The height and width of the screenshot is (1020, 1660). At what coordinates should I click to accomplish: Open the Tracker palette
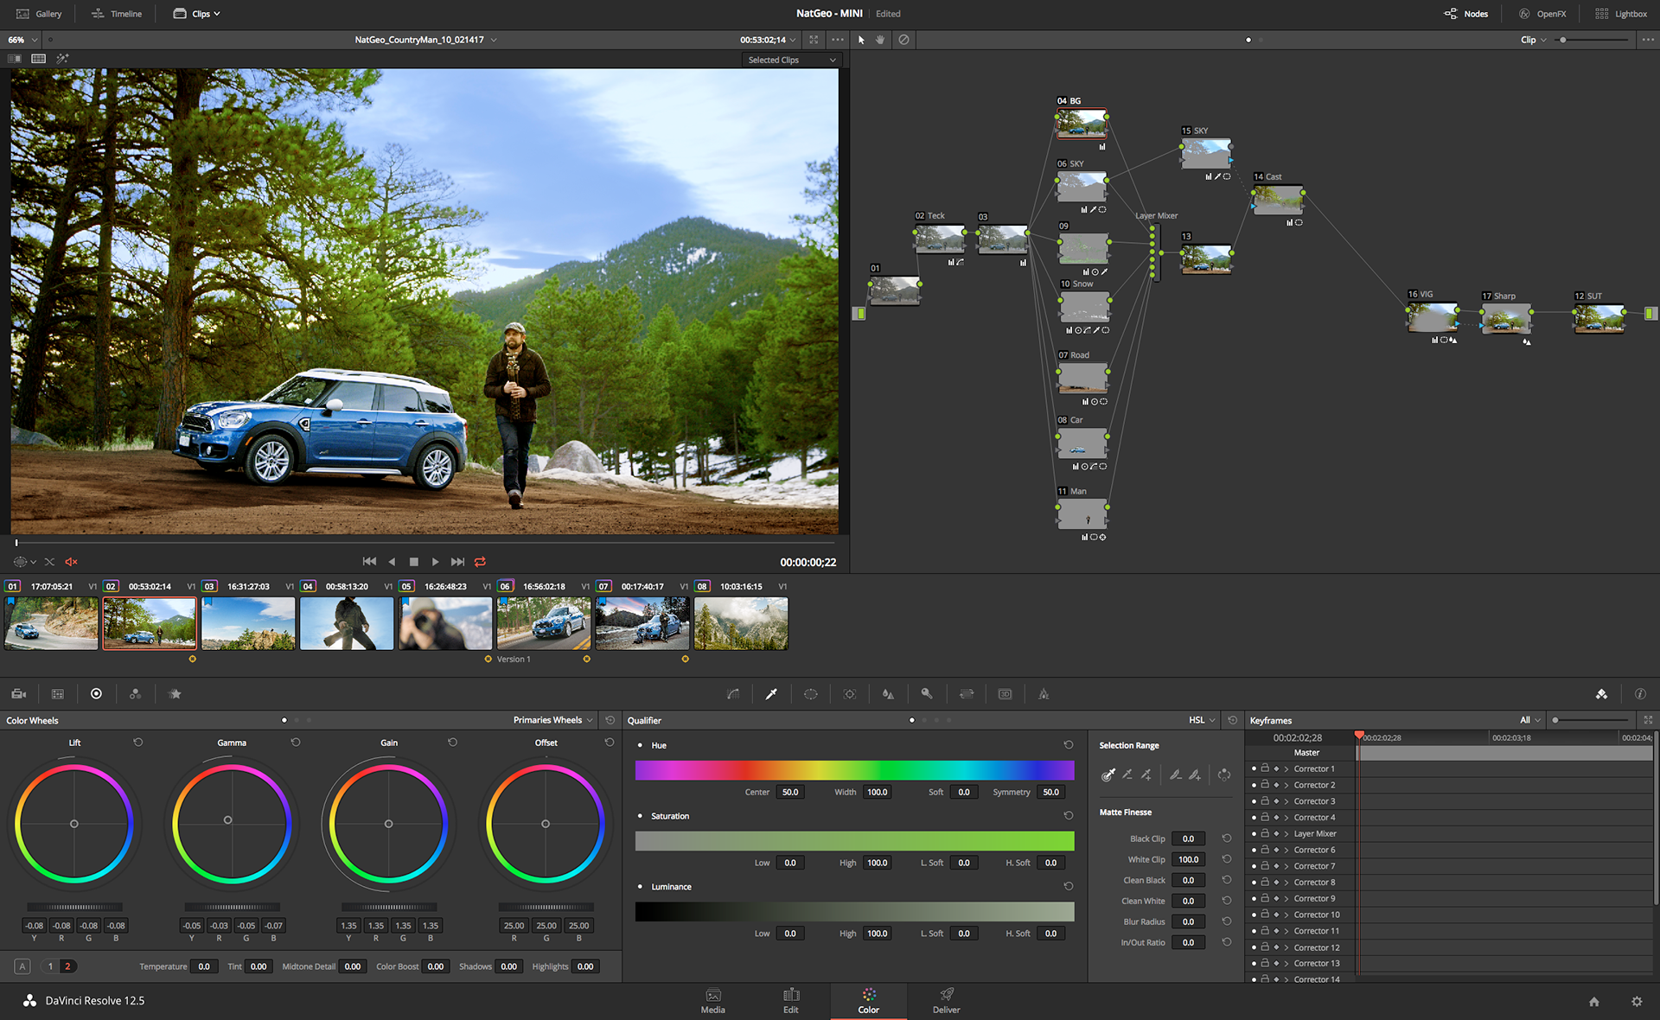click(x=849, y=694)
